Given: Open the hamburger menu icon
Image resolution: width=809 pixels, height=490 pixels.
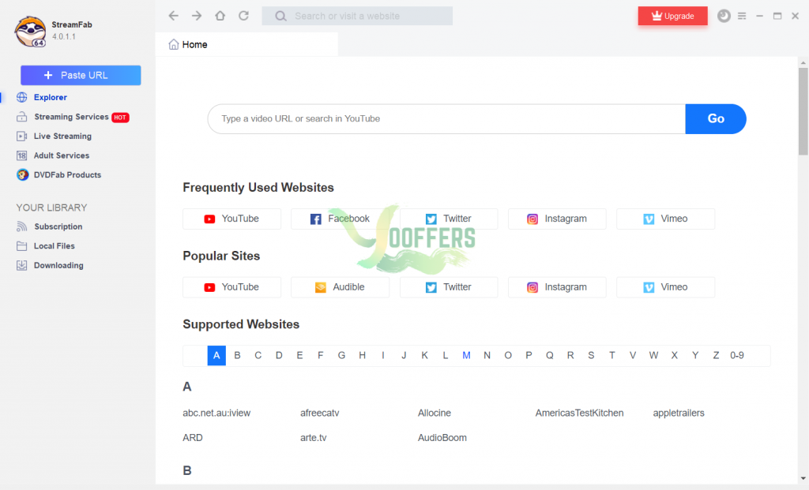Looking at the screenshot, I should click(742, 16).
